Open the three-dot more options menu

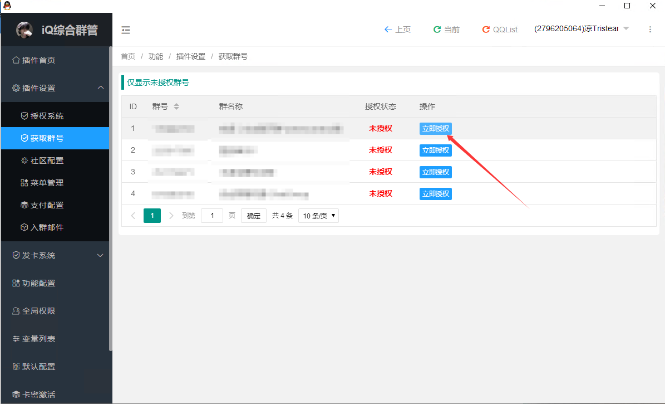pos(650,30)
